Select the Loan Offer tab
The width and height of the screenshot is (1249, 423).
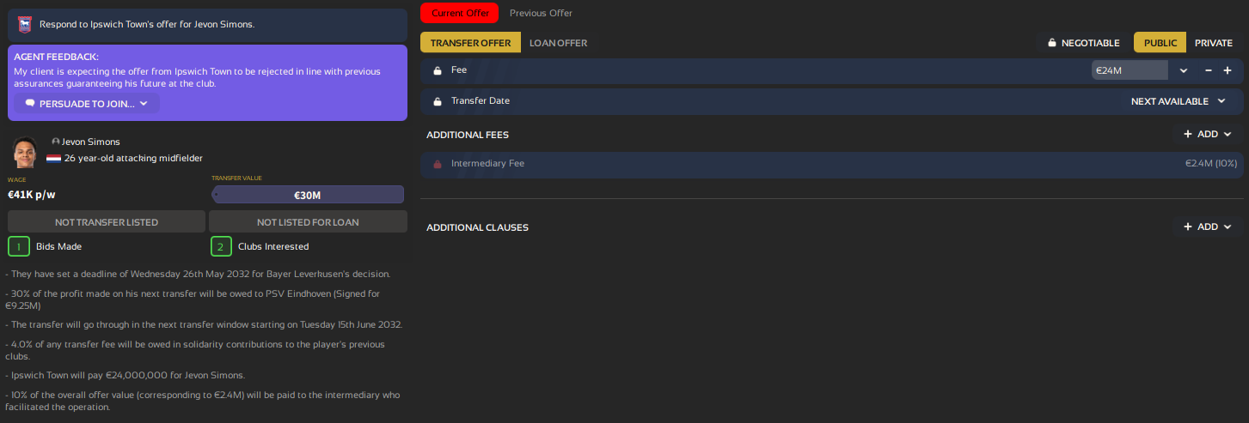(x=559, y=43)
